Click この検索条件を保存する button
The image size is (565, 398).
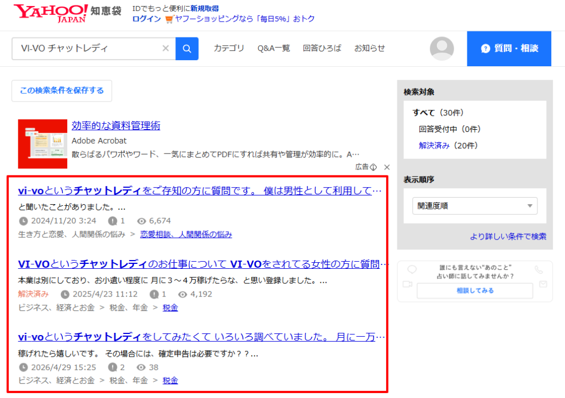pos(62,91)
